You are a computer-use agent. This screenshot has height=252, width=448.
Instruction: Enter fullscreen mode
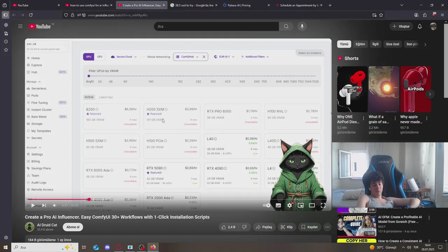[323, 205]
